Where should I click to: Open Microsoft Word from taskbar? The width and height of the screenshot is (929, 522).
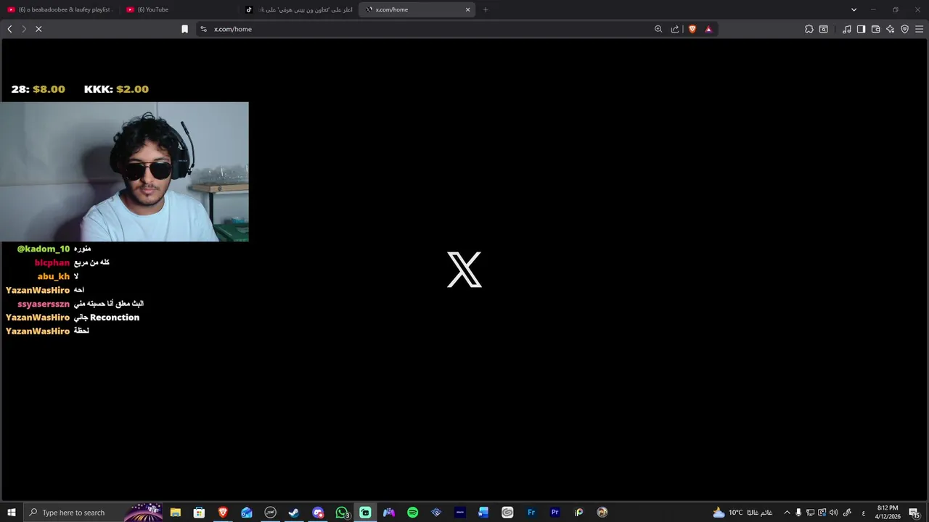(x=483, y=513)
